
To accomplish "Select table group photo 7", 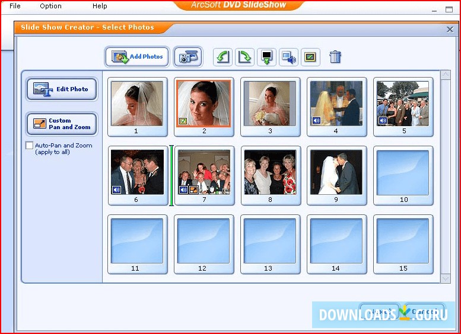I will (x=204, y=172).
